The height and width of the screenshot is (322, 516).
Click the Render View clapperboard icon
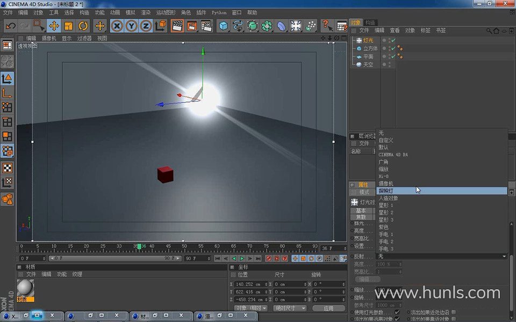pyautogui.click(x=177, y=26)
